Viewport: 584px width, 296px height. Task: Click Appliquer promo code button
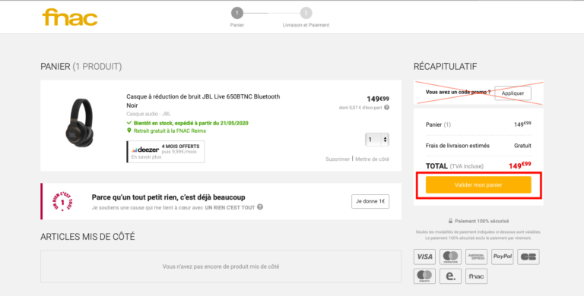click(513, 93)
